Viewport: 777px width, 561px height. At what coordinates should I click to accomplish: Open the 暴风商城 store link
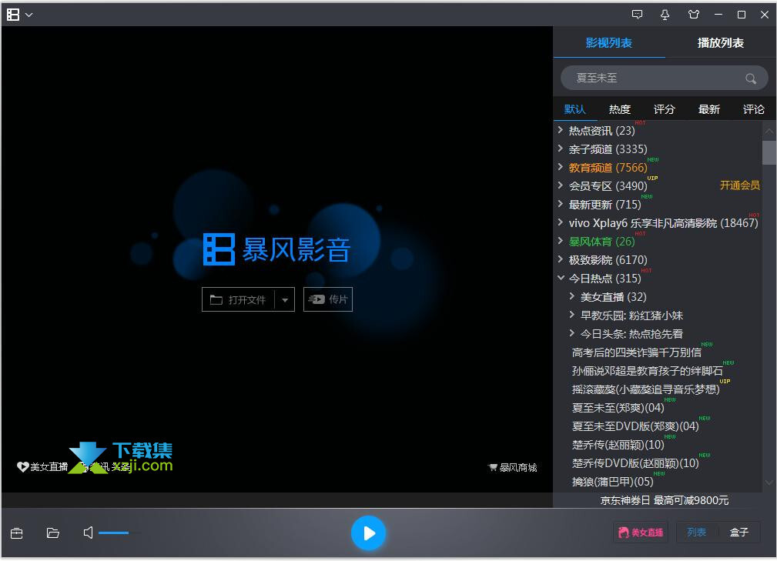512,467
